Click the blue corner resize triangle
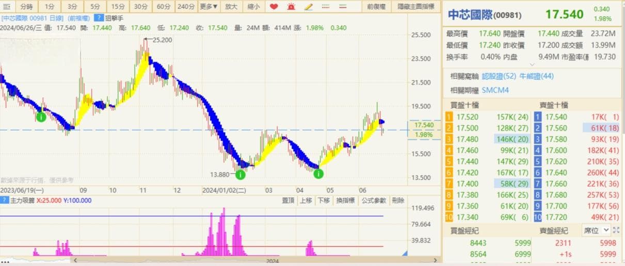The image size is (625, 266). (x=405, y=253)
